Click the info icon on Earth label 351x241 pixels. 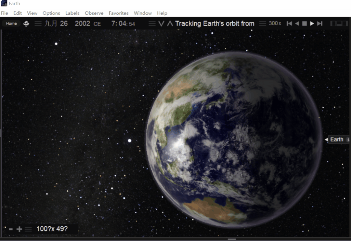pos(348,140)
